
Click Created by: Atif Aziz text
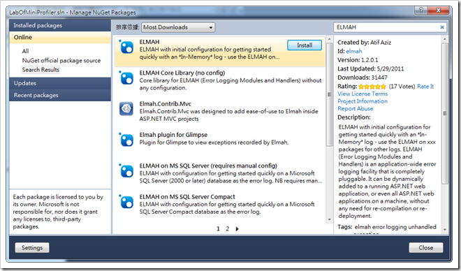click(365, 43)
